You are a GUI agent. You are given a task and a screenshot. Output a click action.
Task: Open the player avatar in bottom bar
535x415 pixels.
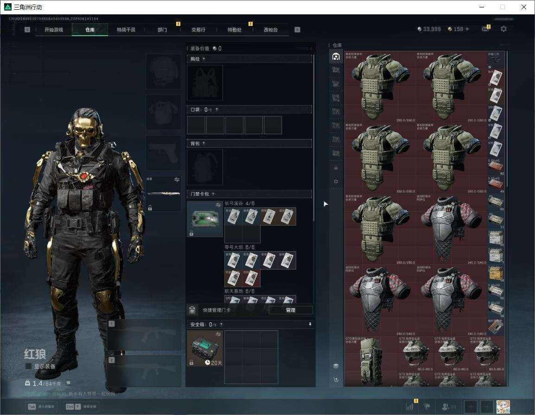coord(503,407)
